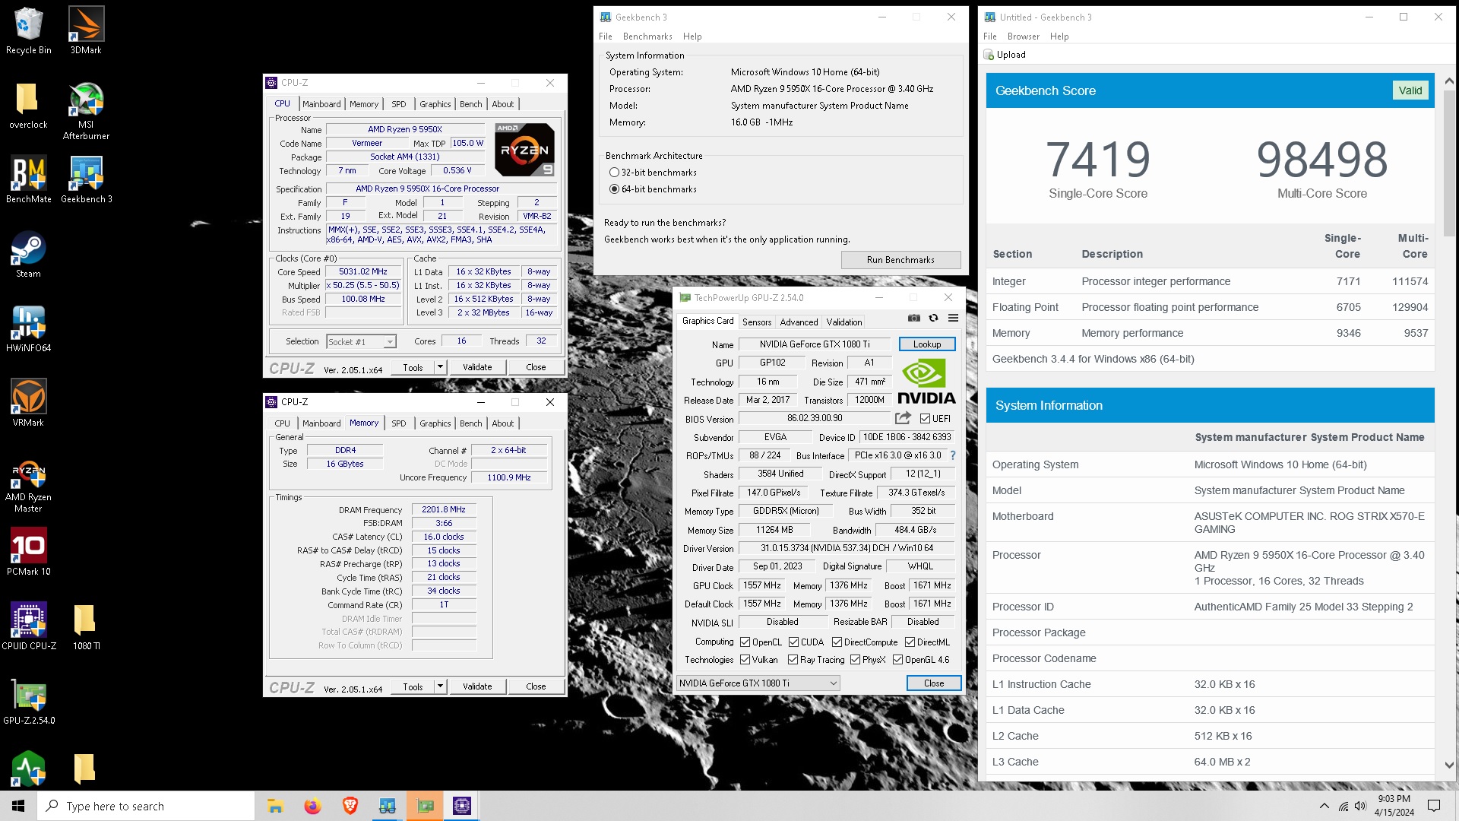Open the Tools dropdown arrow in top CPU-Z window

click(439, 367)
